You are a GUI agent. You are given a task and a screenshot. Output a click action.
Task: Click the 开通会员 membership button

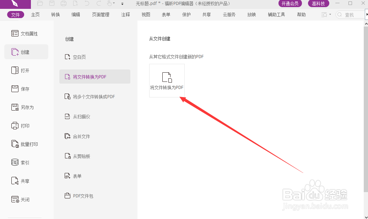click(x=290, y=4)
